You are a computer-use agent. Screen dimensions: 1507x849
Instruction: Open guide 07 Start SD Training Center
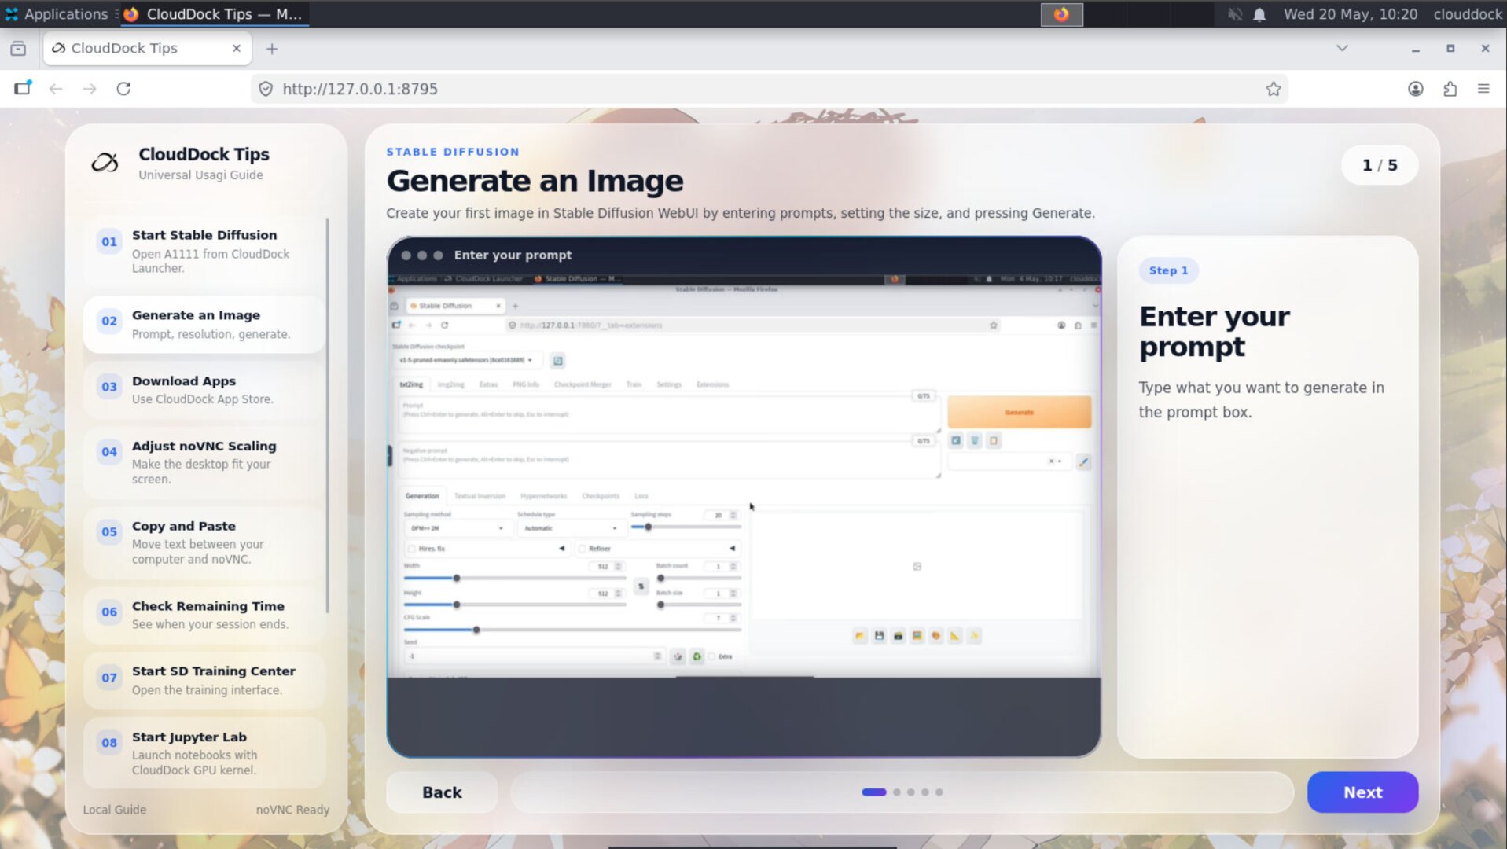click(x=204, y=680)
